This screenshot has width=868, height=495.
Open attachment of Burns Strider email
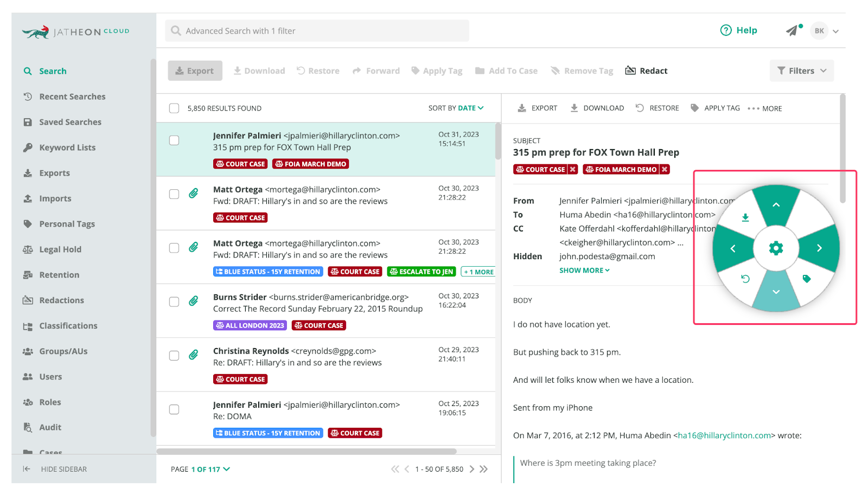(193, 301)
